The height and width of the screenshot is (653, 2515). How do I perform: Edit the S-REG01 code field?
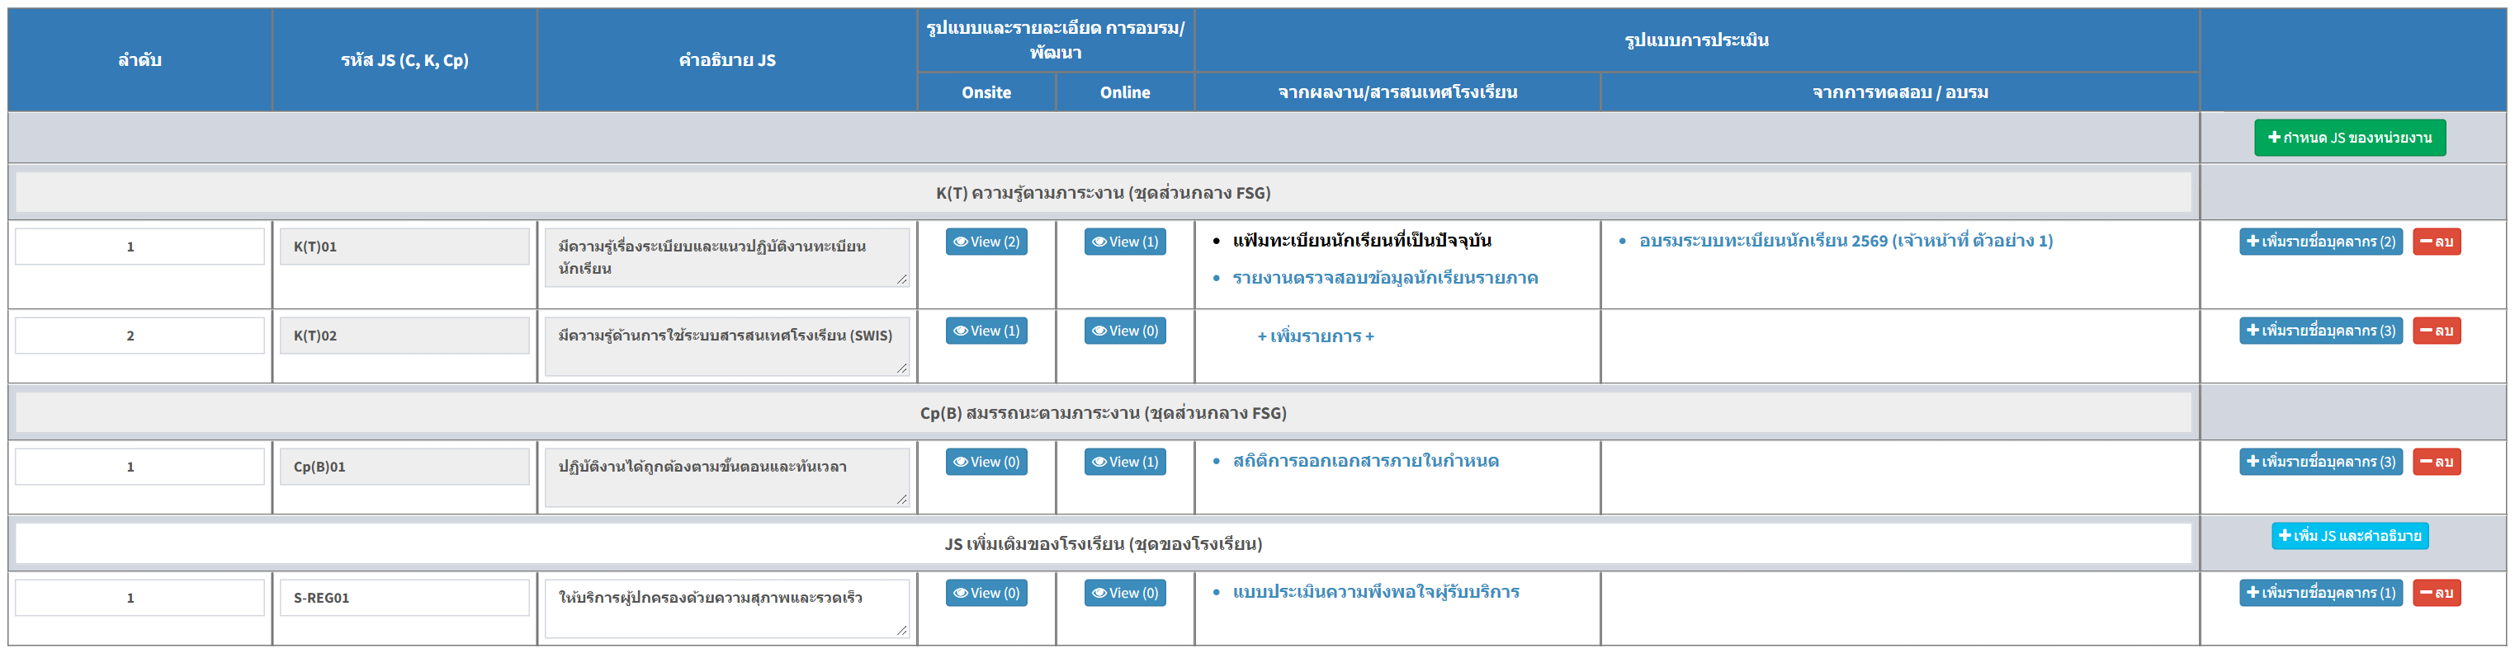click(x=404, y=598)
